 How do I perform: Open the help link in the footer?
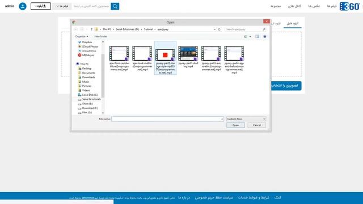[277, 198]
